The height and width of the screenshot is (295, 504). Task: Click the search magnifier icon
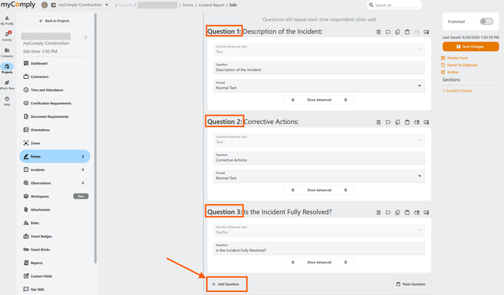click(371, 5)
